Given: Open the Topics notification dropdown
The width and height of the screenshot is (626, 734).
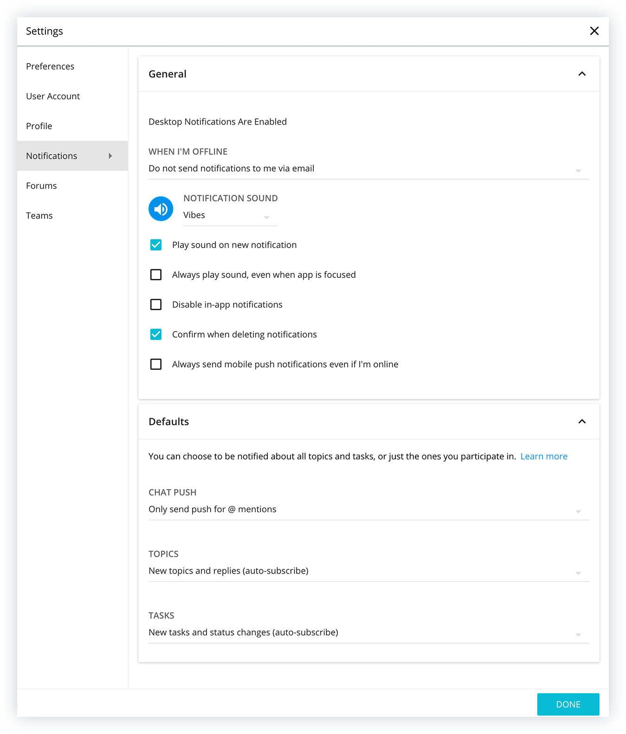Looking at the screenshot, I should [369, 572].
